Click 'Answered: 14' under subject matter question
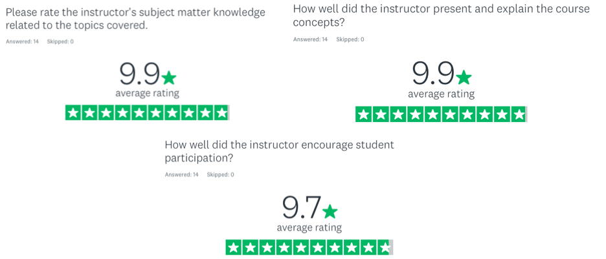This screenshot has height=259, width=606. (23, 41)
